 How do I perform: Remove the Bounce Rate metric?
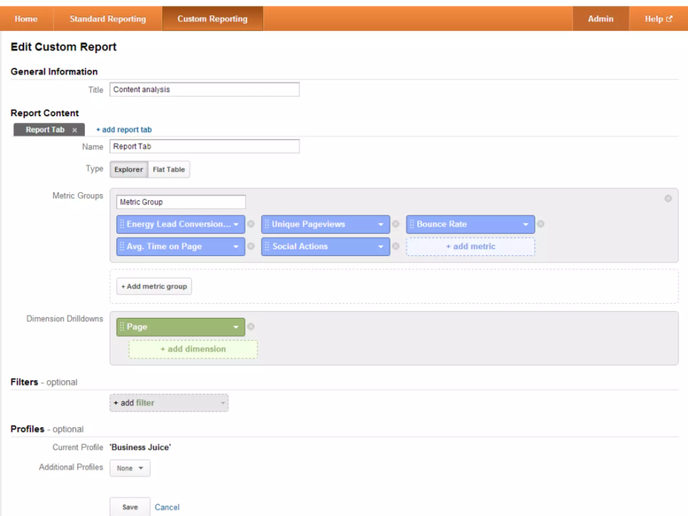pos(541,224)
